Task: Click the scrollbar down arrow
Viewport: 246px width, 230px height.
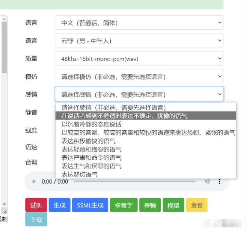Action: 4,204
